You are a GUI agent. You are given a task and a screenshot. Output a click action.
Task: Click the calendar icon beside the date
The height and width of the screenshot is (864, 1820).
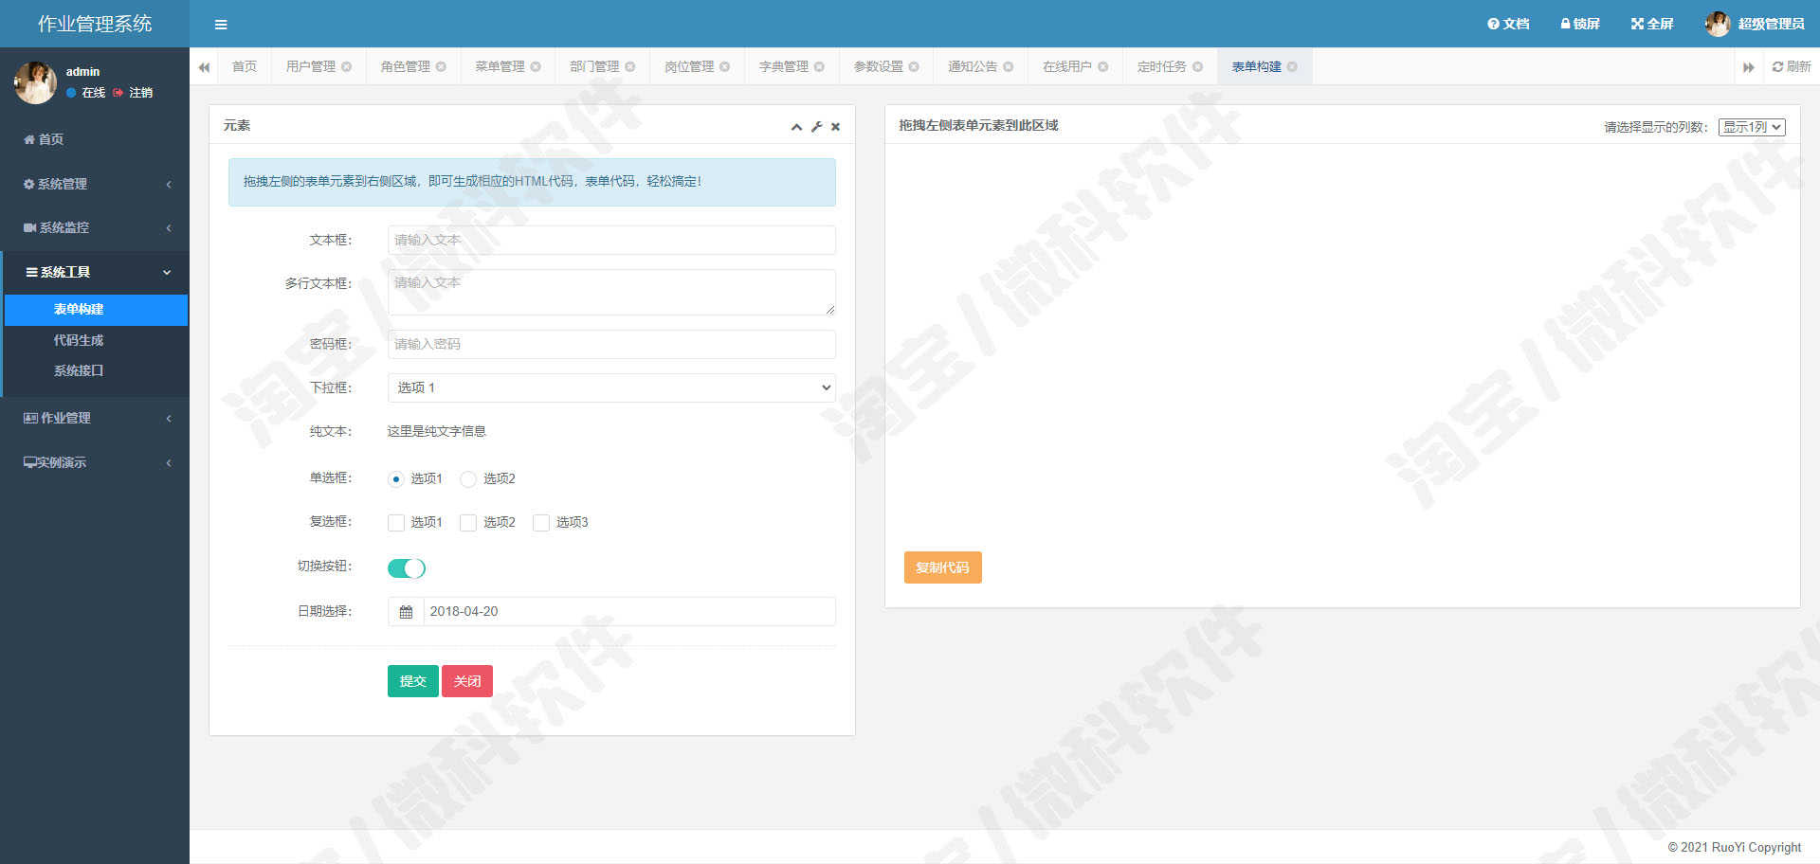(x=406, y=612)
